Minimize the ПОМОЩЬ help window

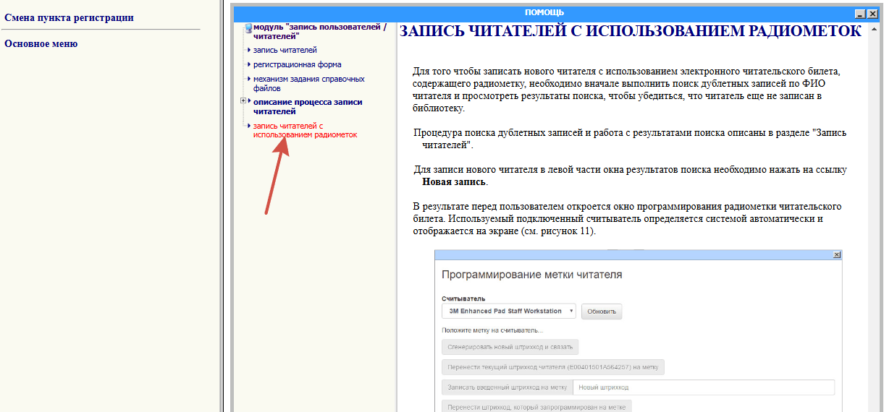point(859,13)
